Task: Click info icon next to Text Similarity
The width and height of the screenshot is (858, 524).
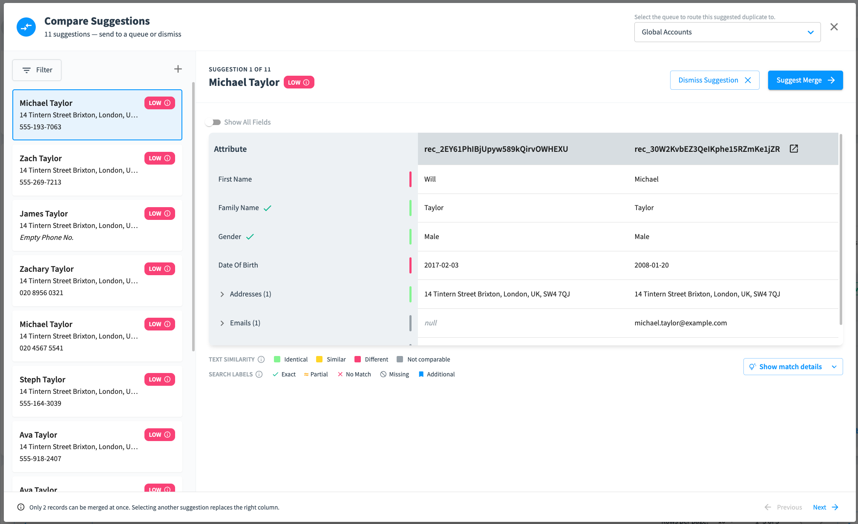Action: click(261, 359)
